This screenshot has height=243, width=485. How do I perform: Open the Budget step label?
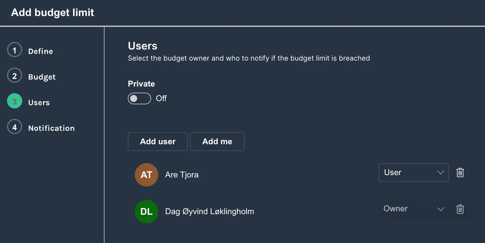42,77
